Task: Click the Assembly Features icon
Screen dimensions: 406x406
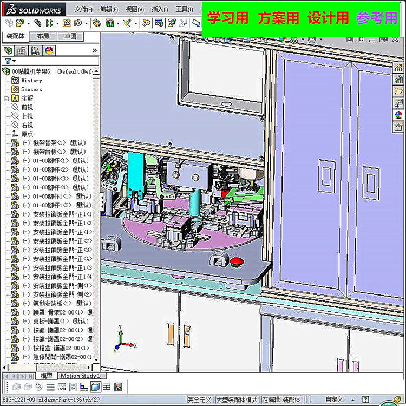Action: 110,23
